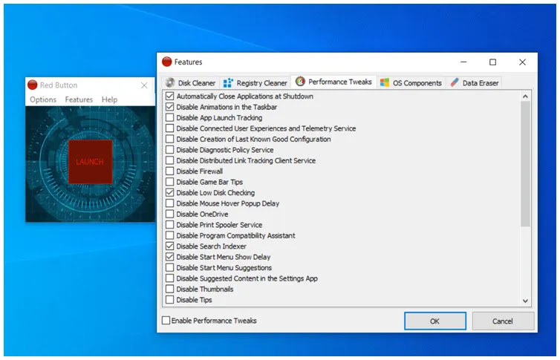The height and width of the screenshot is (360, 560).
Task: Check Disable Program Compatibility Assistant
Action: click(170, 235)
